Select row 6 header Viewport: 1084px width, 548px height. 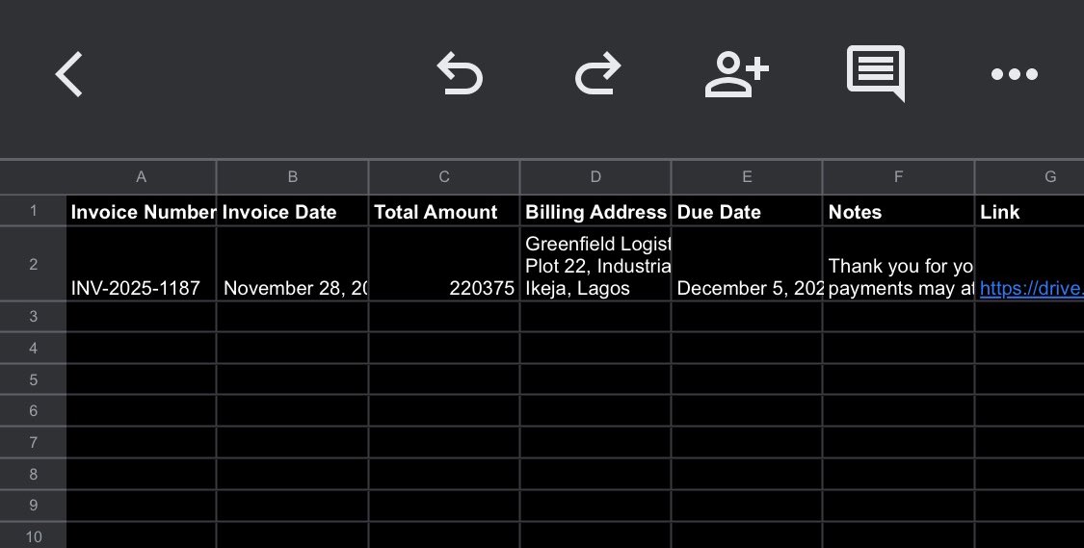[x=33, y=411]
